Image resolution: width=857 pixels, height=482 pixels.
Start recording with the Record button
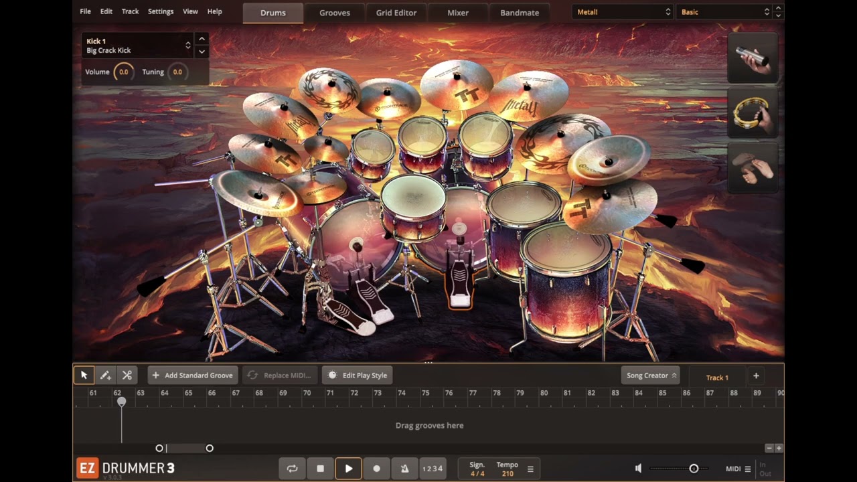pyautogui.click(x=376, y=469)
